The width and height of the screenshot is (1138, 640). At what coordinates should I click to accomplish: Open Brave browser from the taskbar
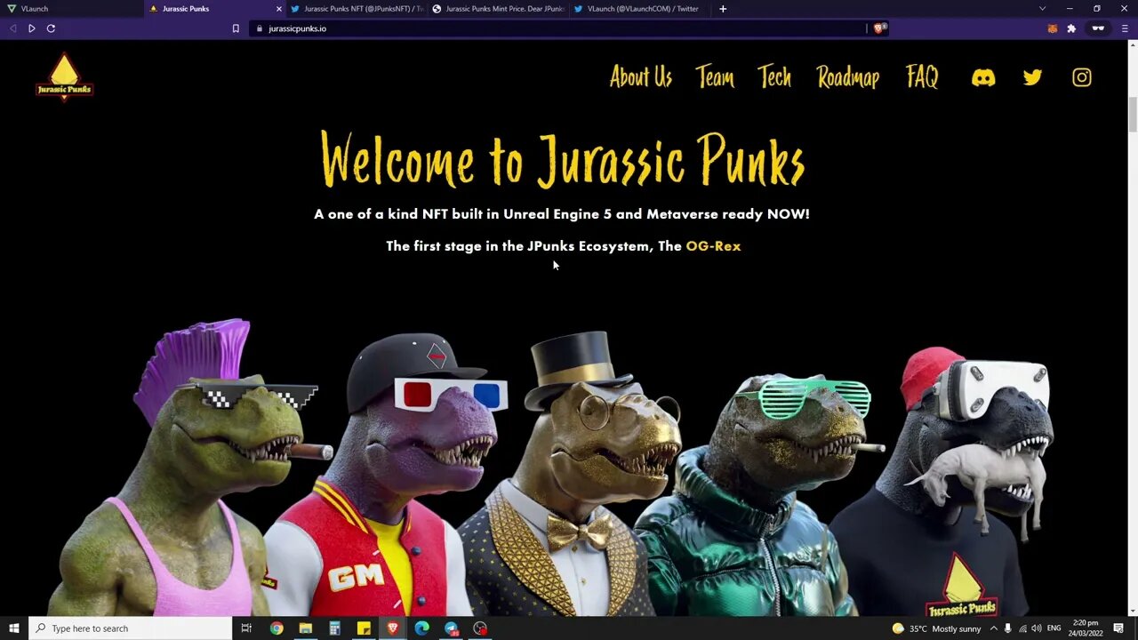click(393, 628)
